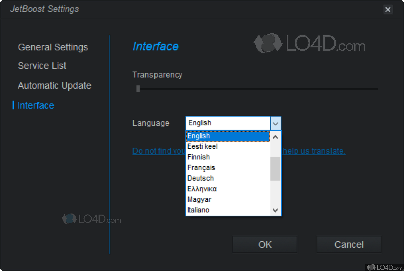Select Ελληνικα from the language list

(228, 189)
